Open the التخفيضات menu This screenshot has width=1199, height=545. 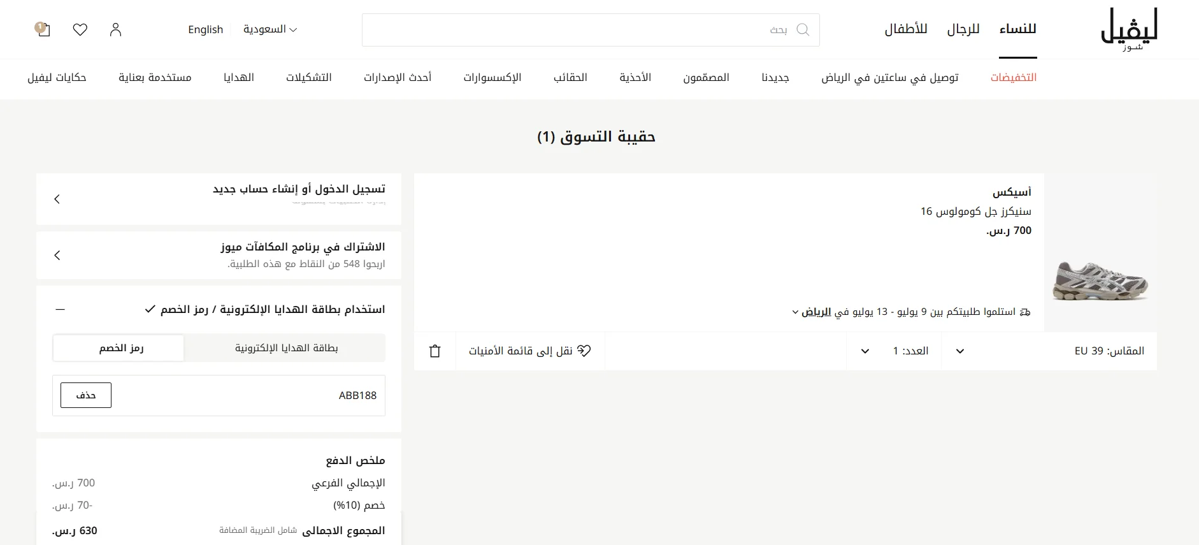tap(1014, 77)
